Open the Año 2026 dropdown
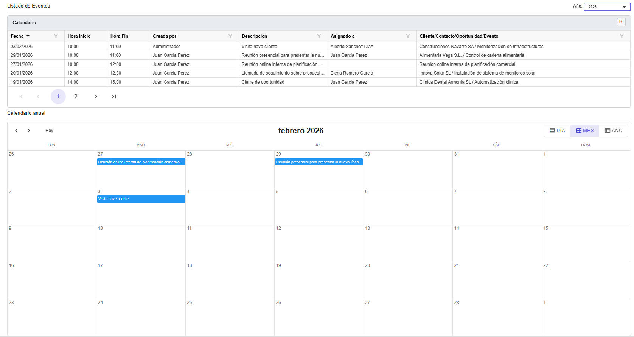Screen dimensions: 634x337 point(607,7)
